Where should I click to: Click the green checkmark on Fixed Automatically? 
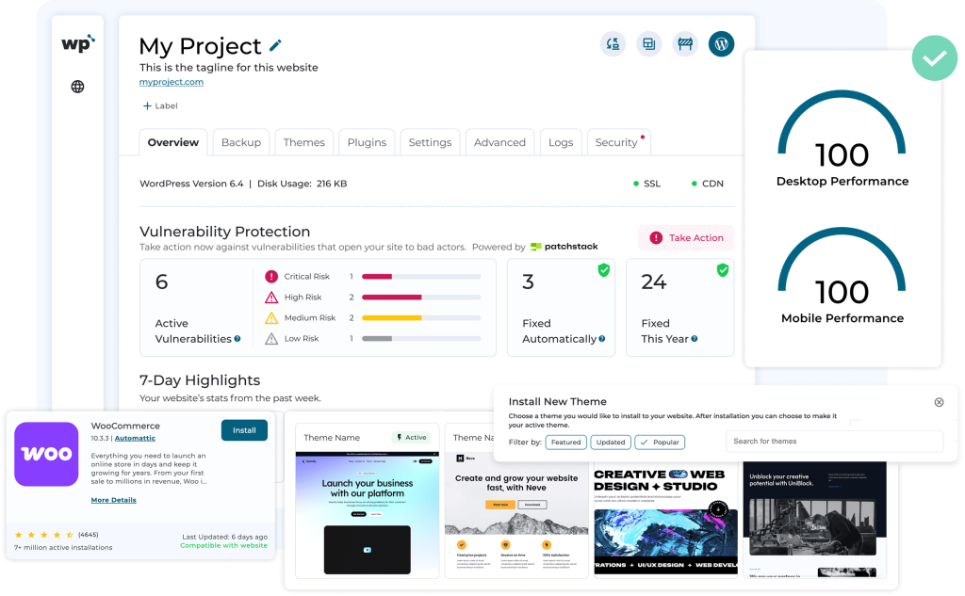(604, 270)
